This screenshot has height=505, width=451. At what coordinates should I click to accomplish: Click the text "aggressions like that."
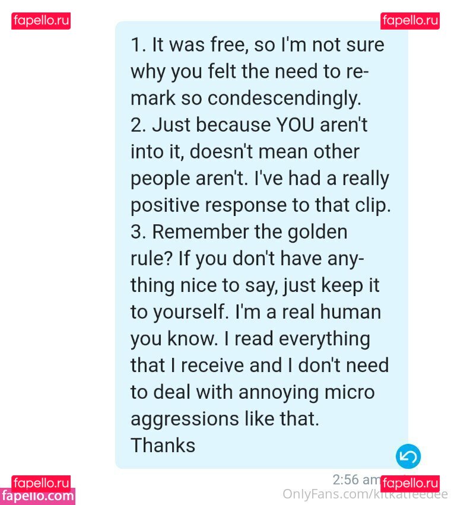[225, 419]
